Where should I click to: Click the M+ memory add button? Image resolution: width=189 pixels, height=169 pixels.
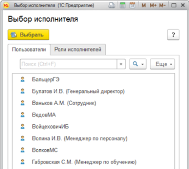(x=153, y=6)
